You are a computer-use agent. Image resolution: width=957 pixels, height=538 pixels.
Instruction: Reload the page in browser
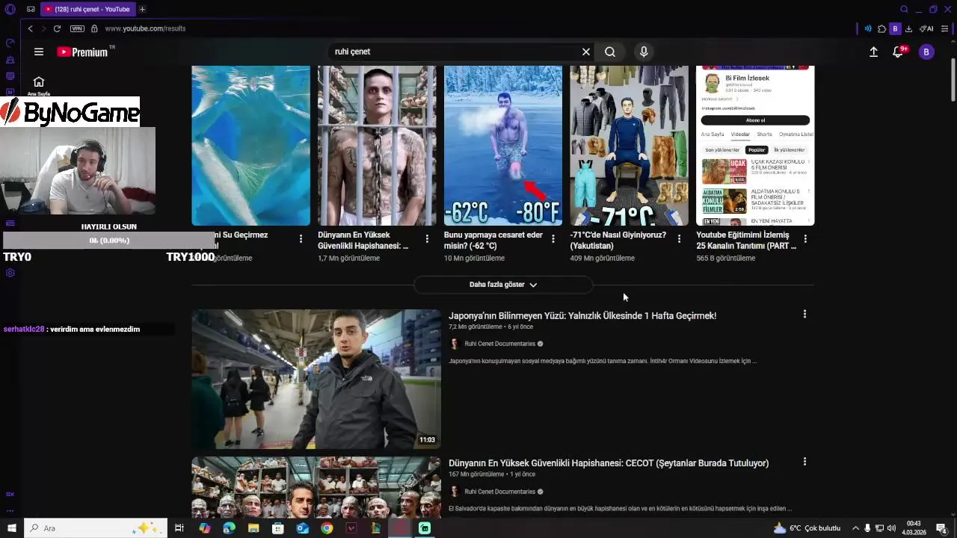point(57,28)
